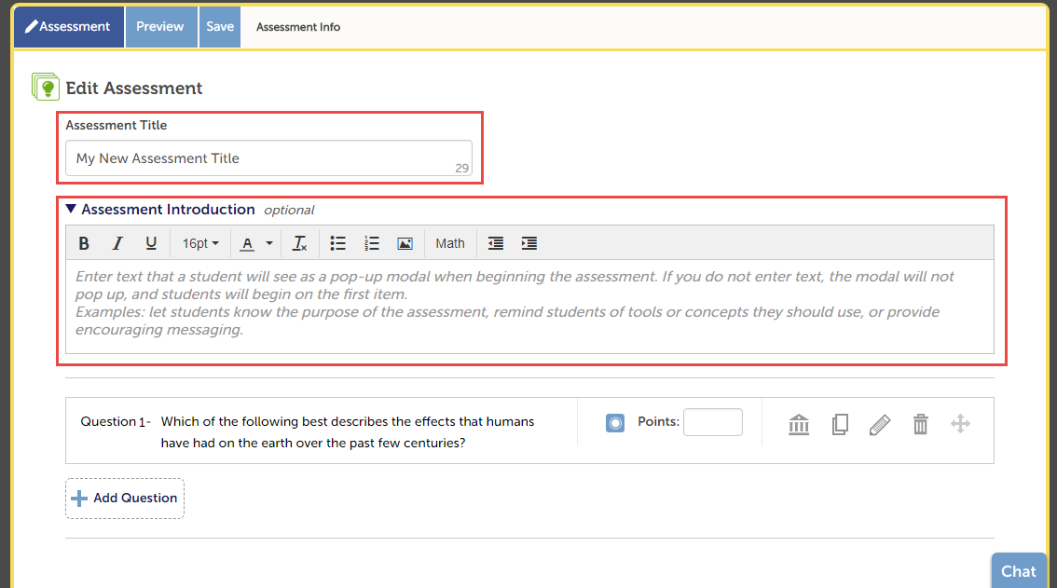Viewport: 1057px width, 588px height.
Task: Apply bold formatting in introduction editor
Action: coord(84,243)
